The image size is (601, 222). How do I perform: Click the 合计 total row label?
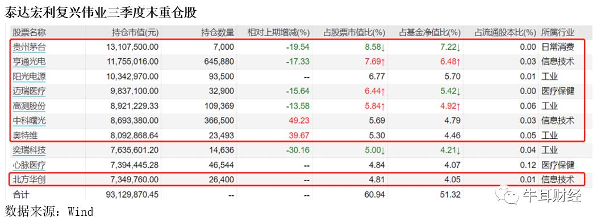point(20,194)
